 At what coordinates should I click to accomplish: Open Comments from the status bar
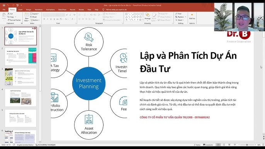pyautogui.click(x=208, y=145)
